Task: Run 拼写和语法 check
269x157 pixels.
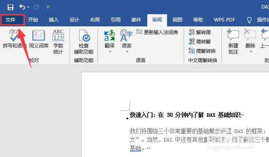Action: pos(15,39)
